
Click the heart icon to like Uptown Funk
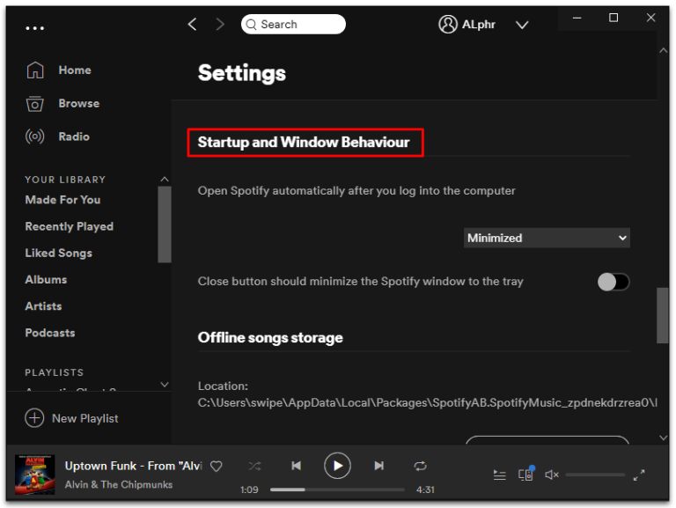click(x=216, y=466)
